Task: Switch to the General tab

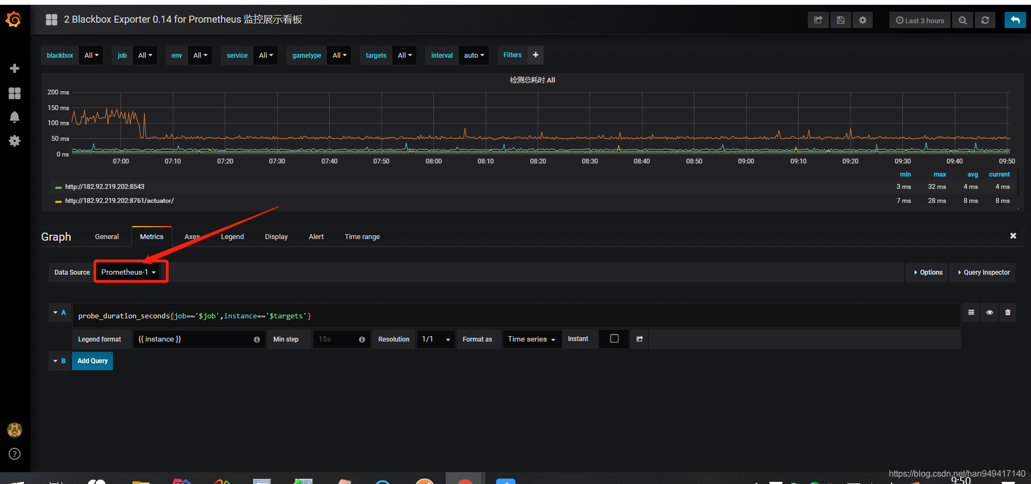Action: pyautogui.click(x=107, y=237)
